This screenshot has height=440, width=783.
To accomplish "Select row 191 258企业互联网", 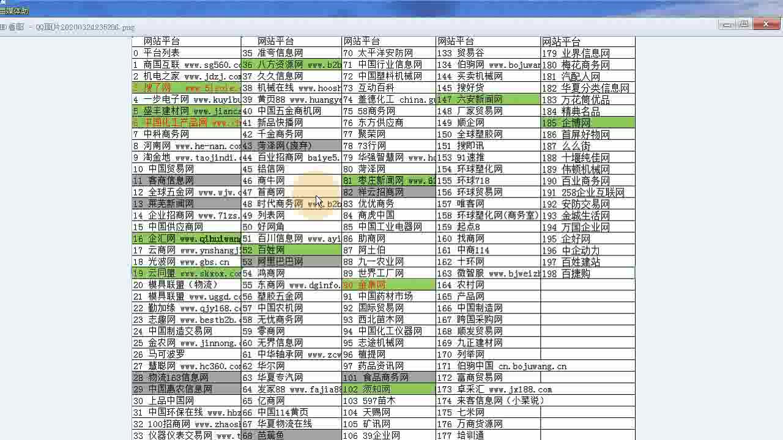I will coord(588,193).
